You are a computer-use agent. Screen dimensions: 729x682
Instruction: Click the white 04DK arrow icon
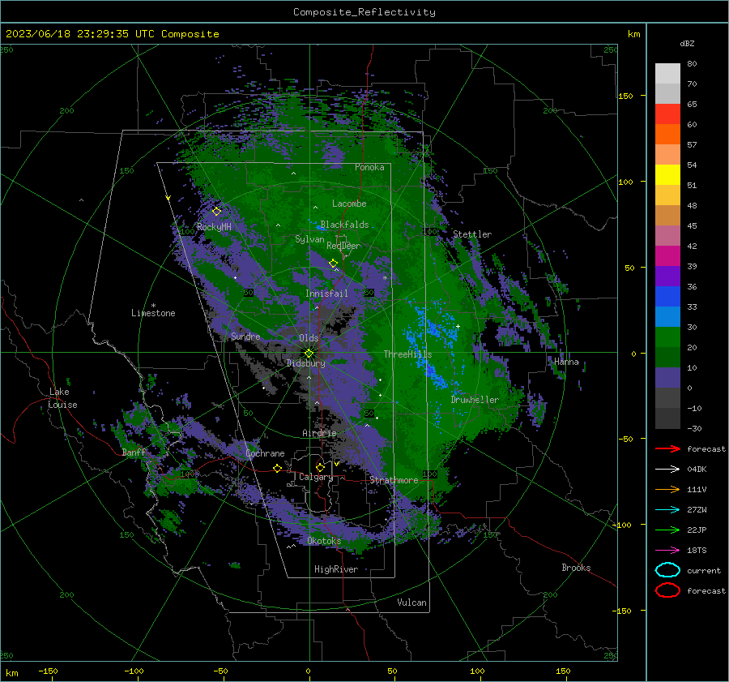coord(667,470)
